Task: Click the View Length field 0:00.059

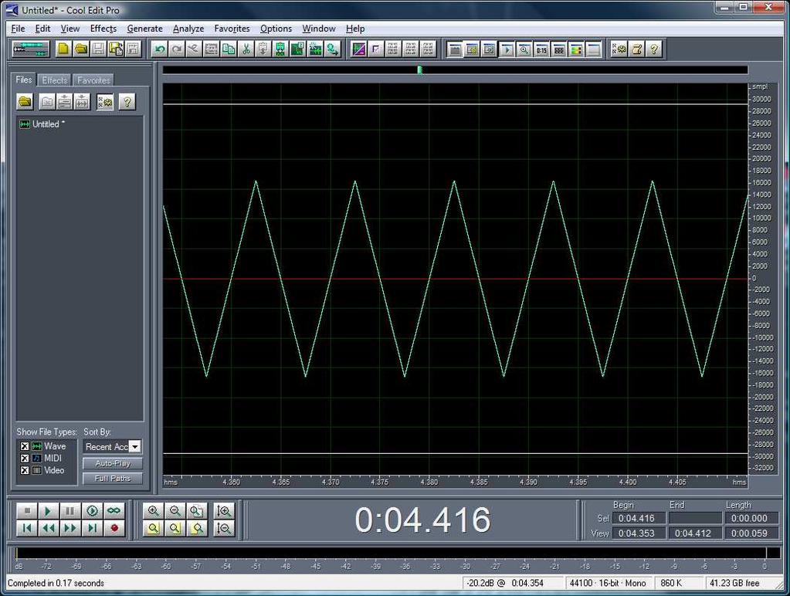Action: click(750, 533)
